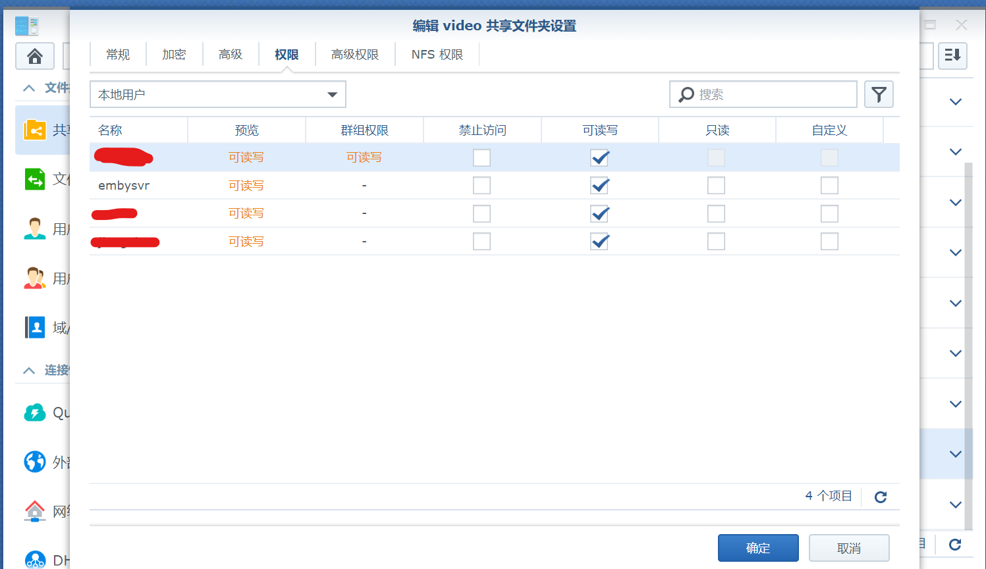Uncheck read/write checkbox for embysvr
The width and height of the screenshot is (986, 569).
point(599,186)
